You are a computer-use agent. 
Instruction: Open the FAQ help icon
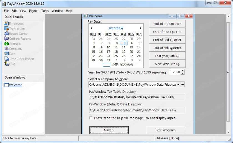pos(6,64)
